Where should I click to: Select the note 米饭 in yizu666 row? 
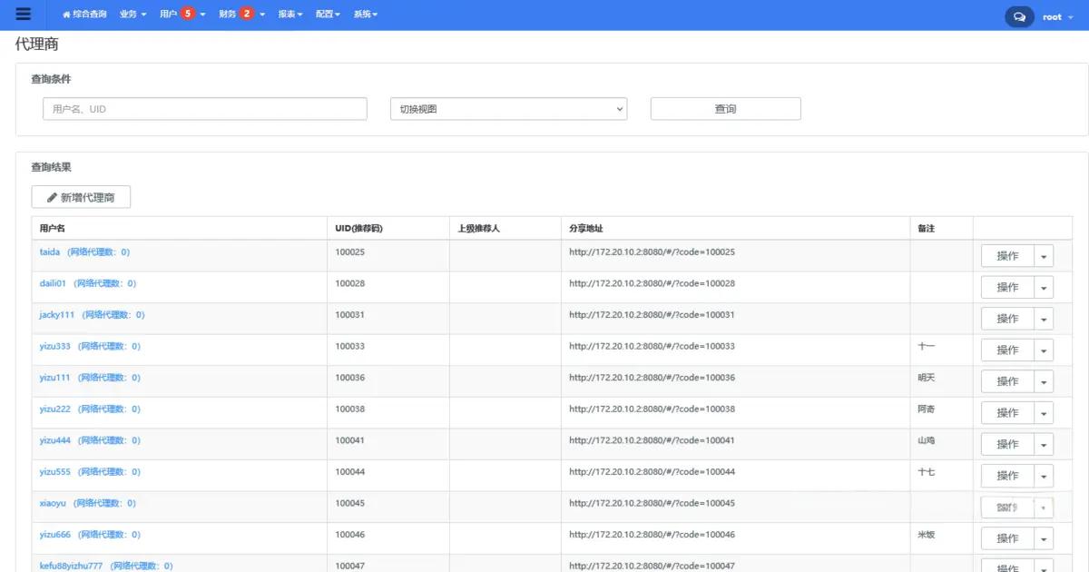[927, 534]
